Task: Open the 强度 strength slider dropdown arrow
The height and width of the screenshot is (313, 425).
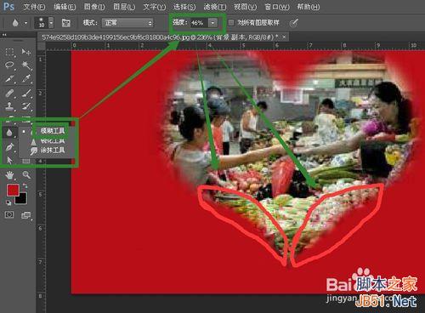Action: 212,23
